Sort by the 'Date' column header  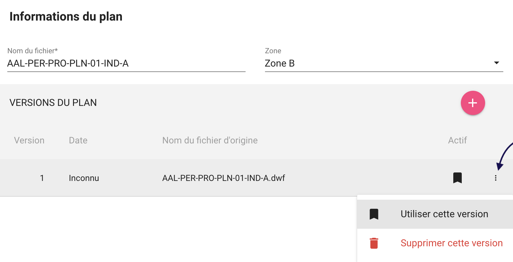tap(78, 140)
